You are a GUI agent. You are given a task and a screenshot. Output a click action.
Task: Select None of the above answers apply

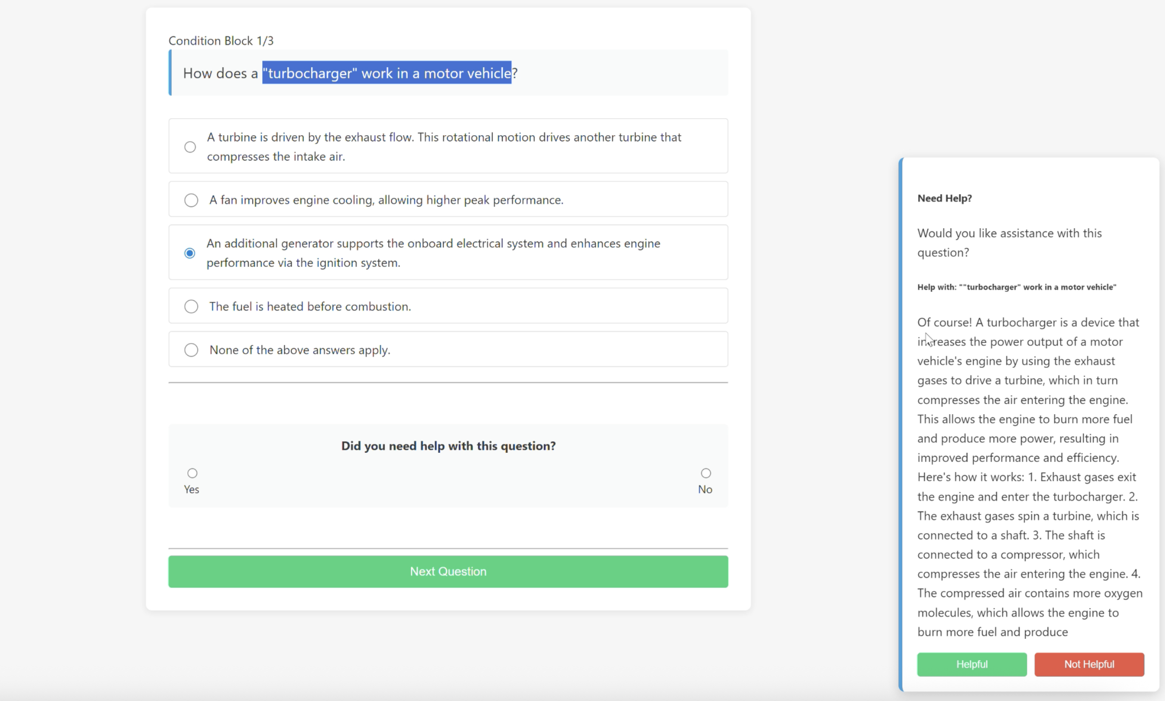[x=191, y=350]
